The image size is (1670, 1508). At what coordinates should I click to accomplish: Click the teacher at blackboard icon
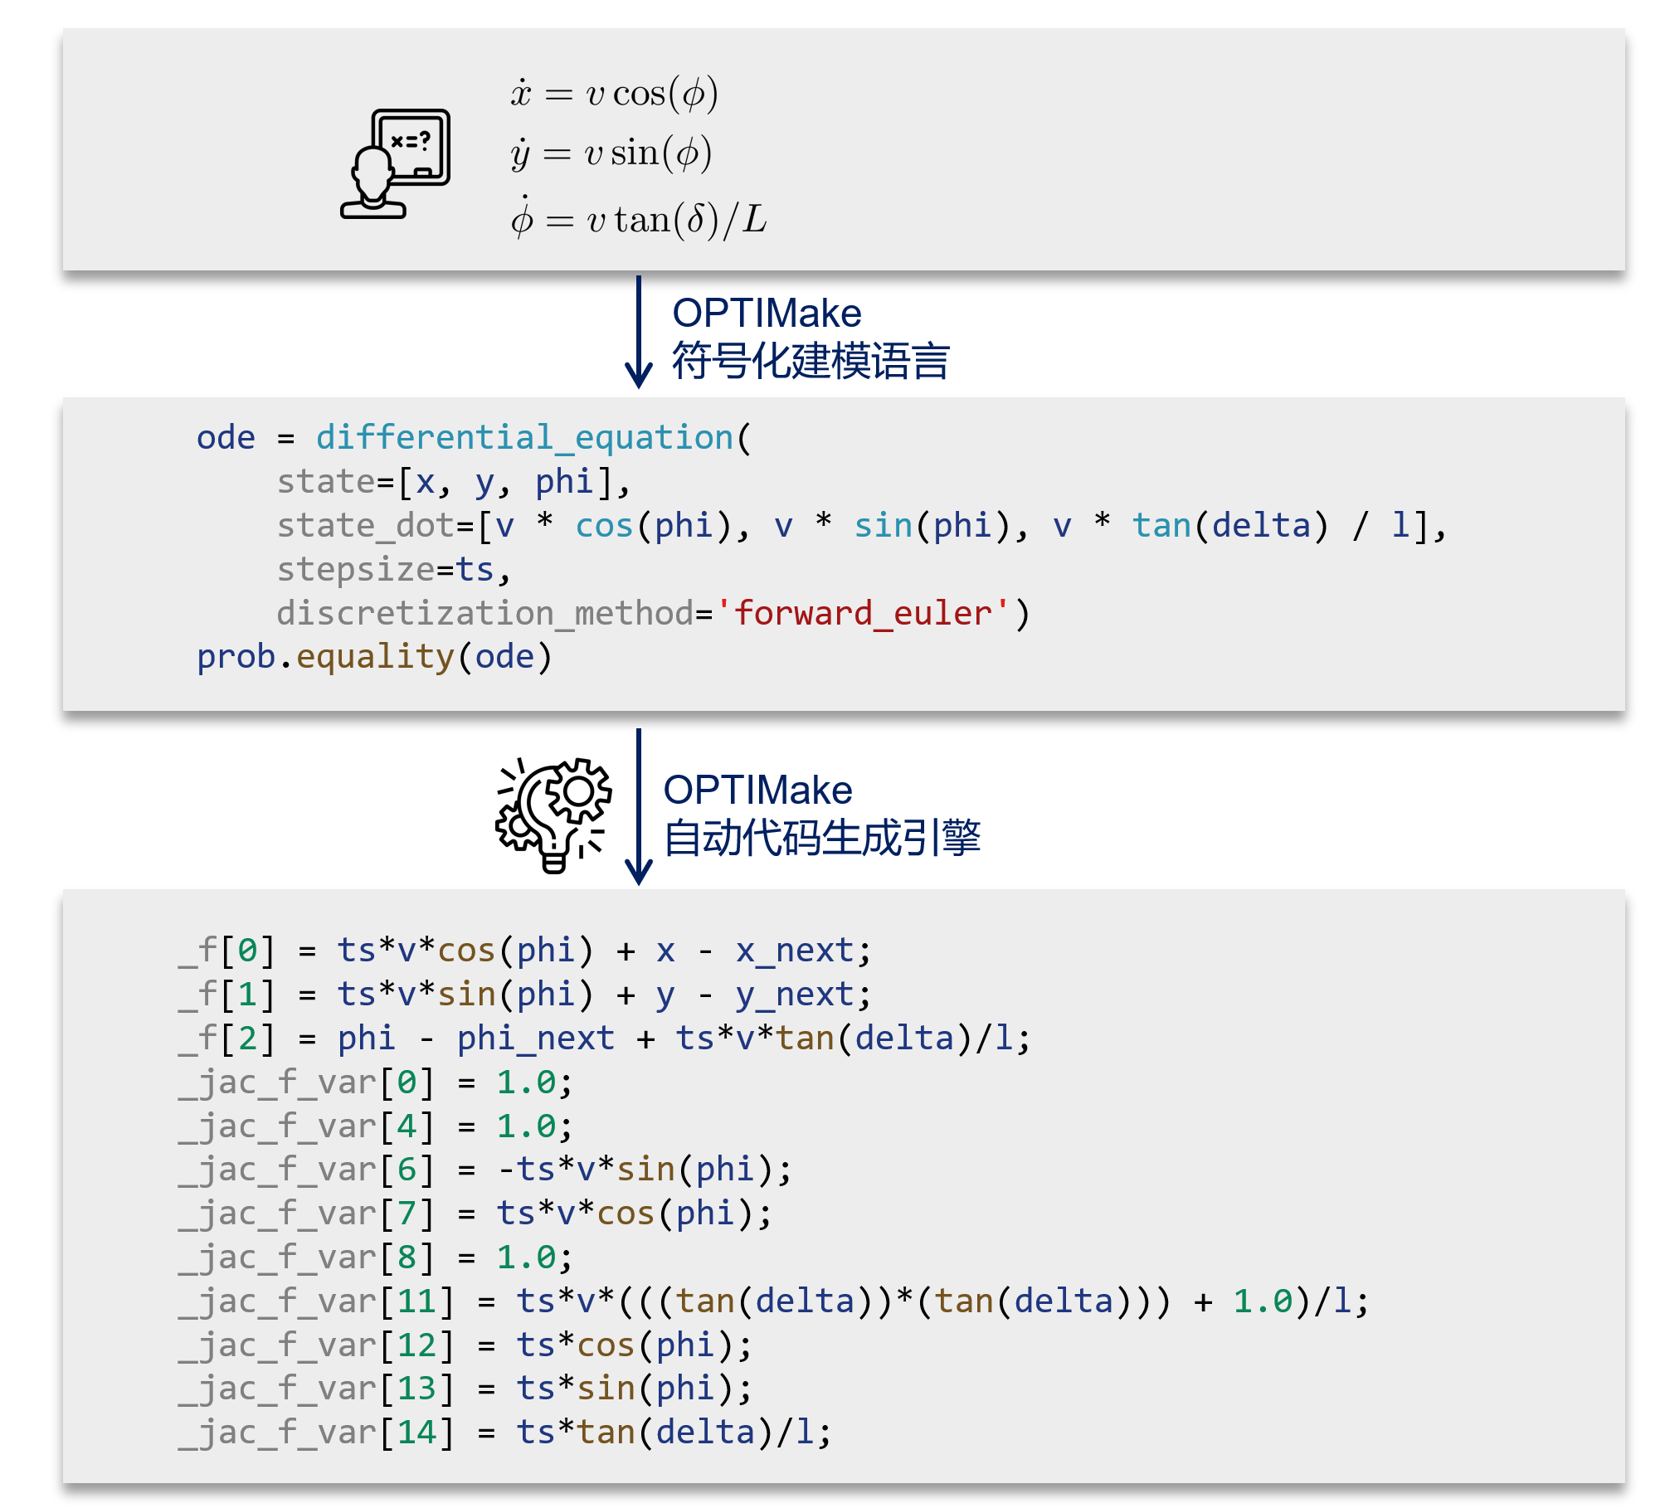[x=395, y=163]
